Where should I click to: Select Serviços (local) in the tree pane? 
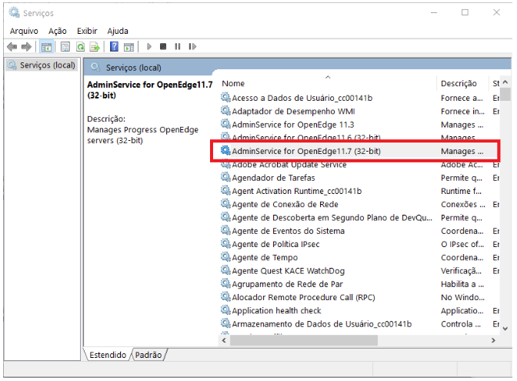tap(42, 65)
